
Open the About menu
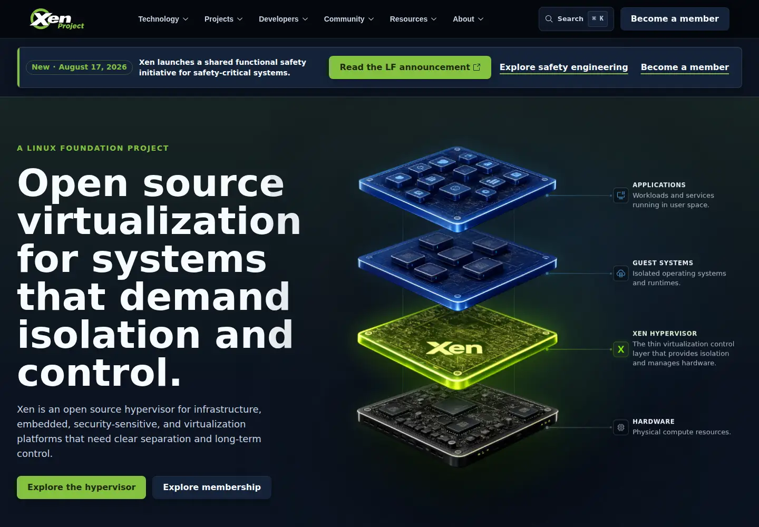(468, 19)
